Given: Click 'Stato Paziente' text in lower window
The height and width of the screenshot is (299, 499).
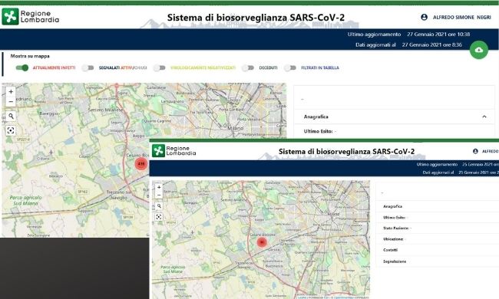Looking at the screenshot, I should [x=396, y=228].
